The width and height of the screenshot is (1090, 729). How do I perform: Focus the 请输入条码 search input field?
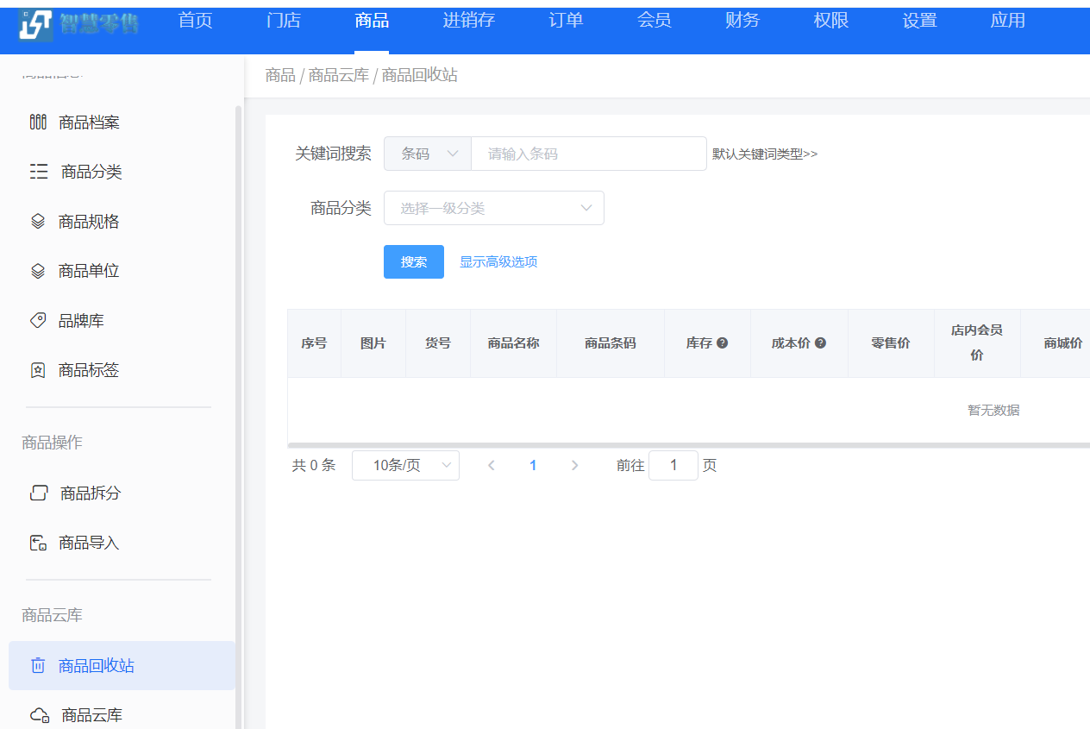588,154
